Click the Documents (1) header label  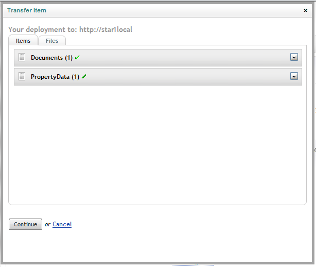tap(51, 58)
